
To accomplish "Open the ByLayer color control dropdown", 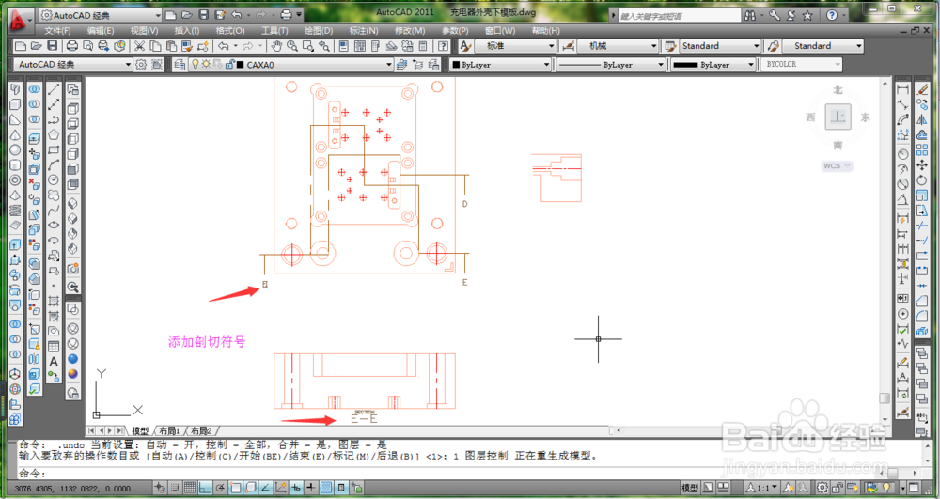I will [546, 65].
